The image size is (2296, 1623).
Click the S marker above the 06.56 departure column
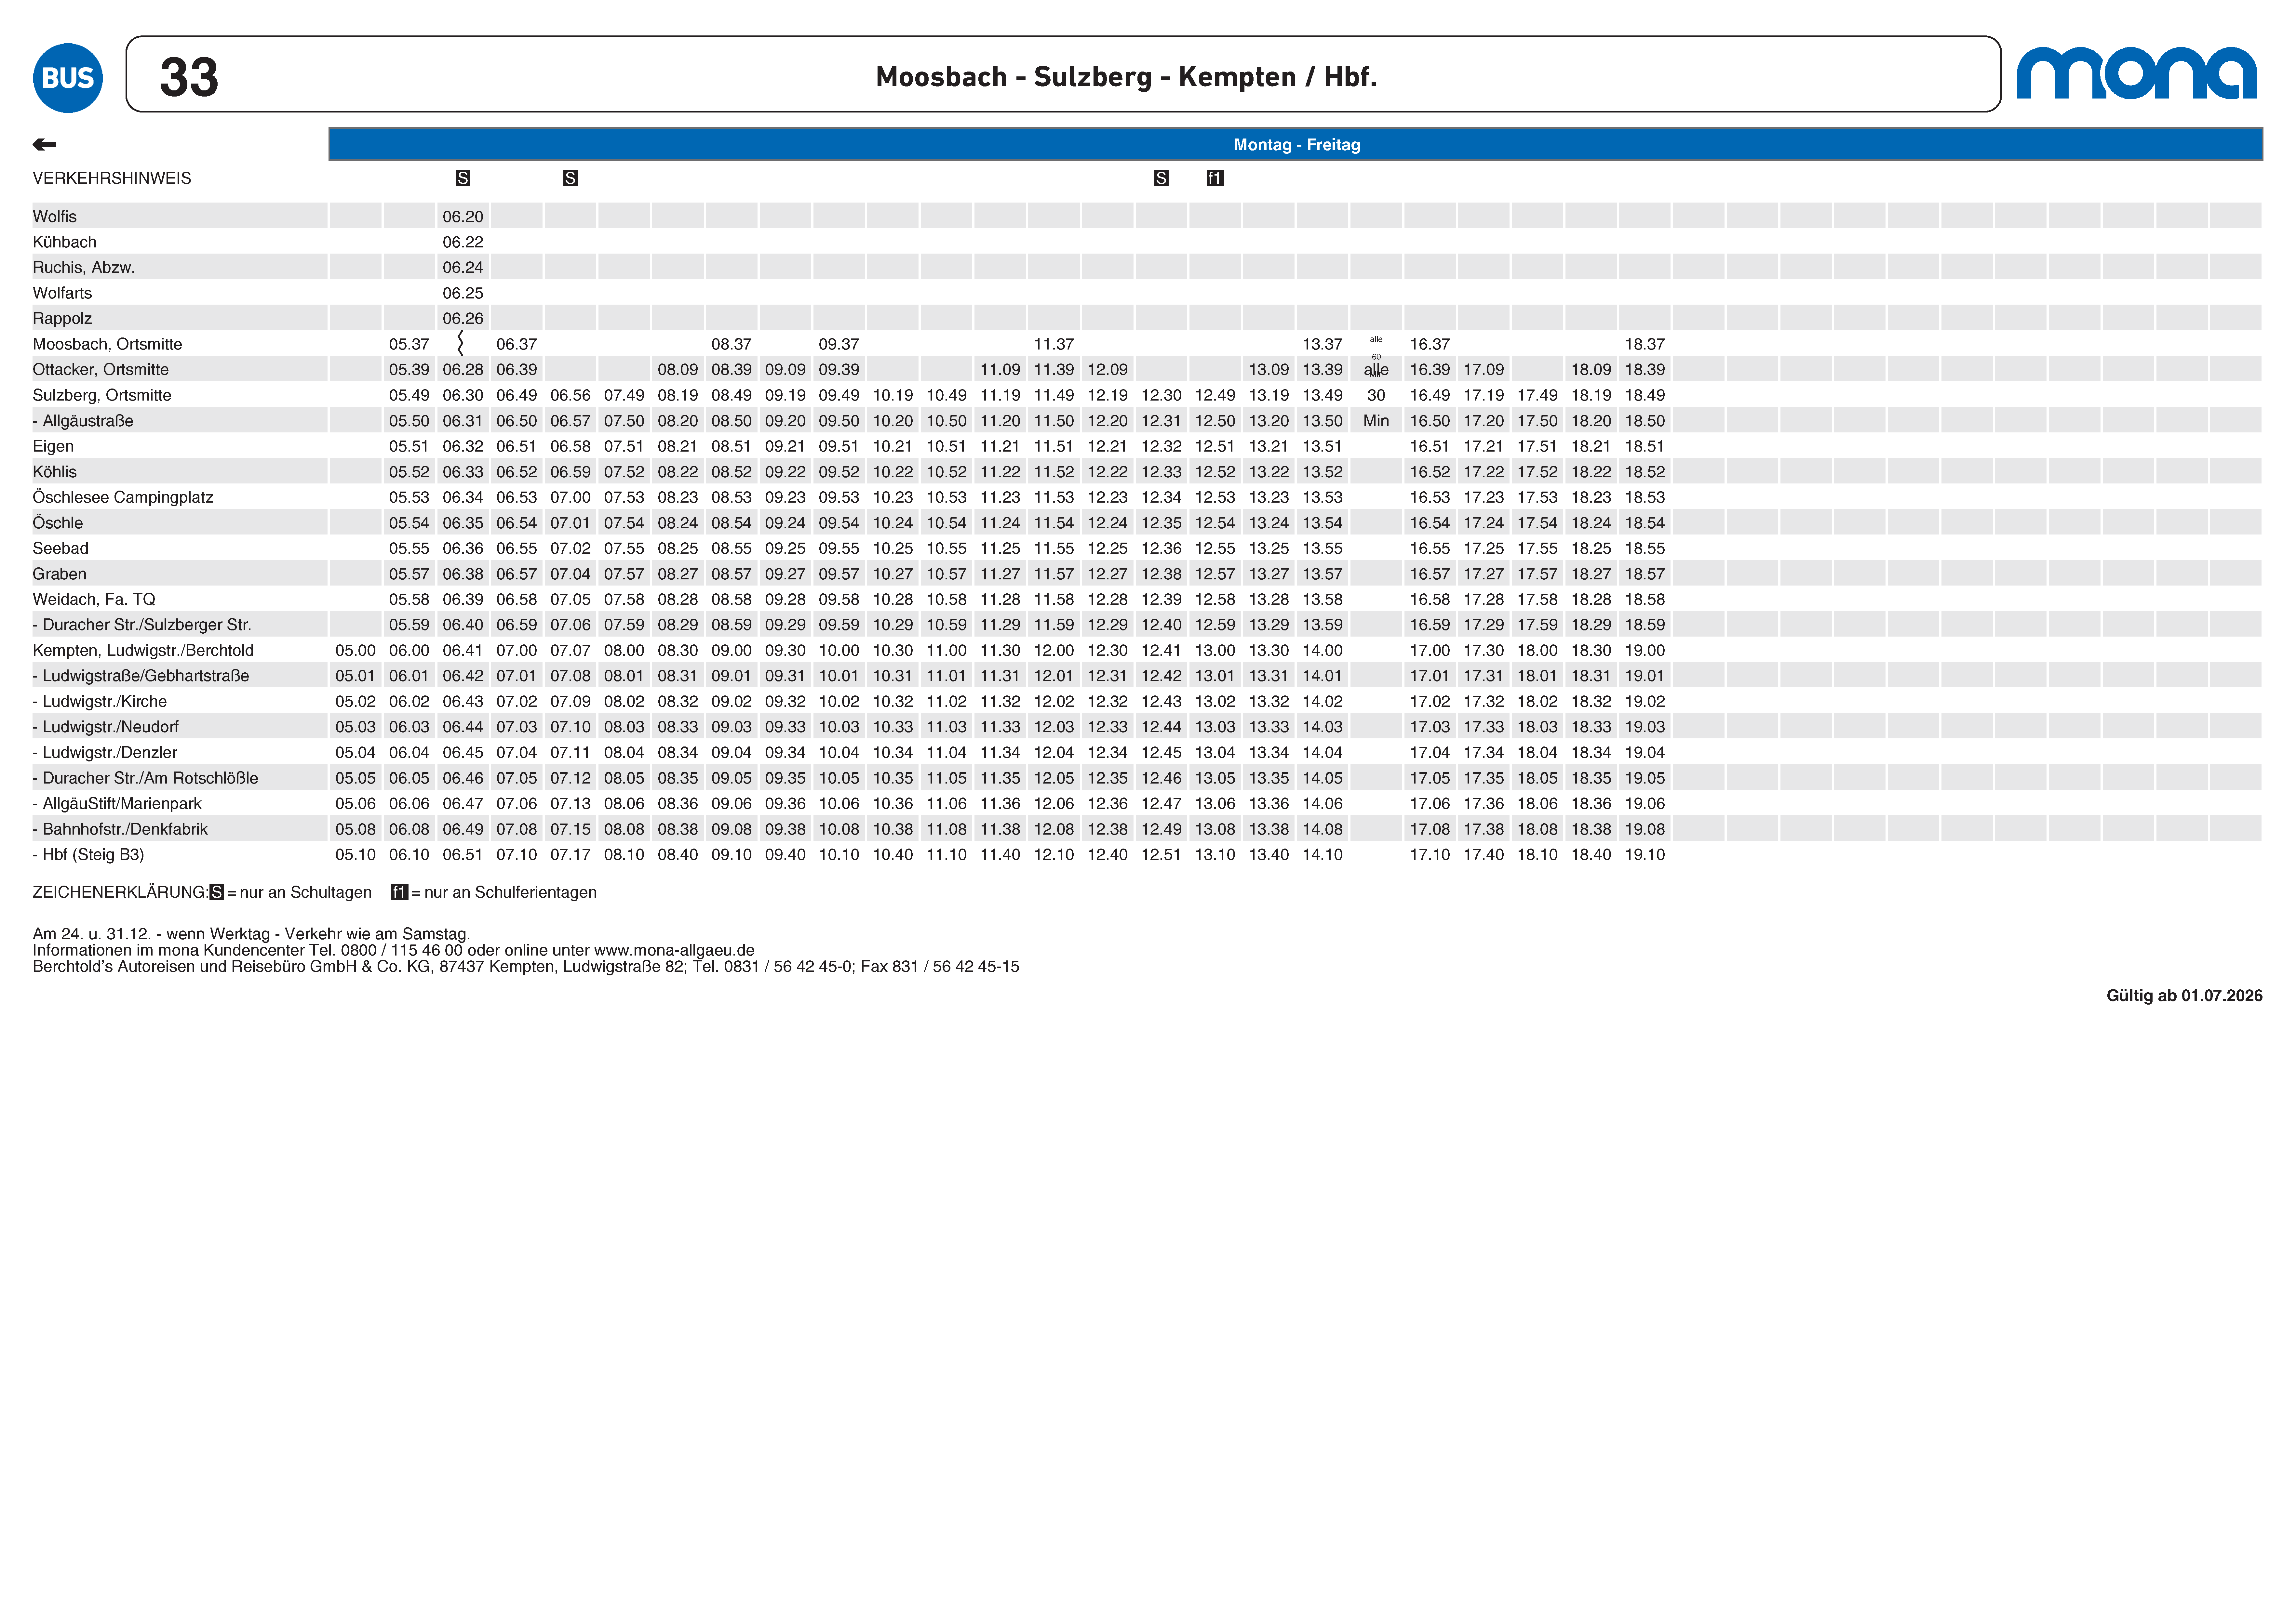click(570, 178)
